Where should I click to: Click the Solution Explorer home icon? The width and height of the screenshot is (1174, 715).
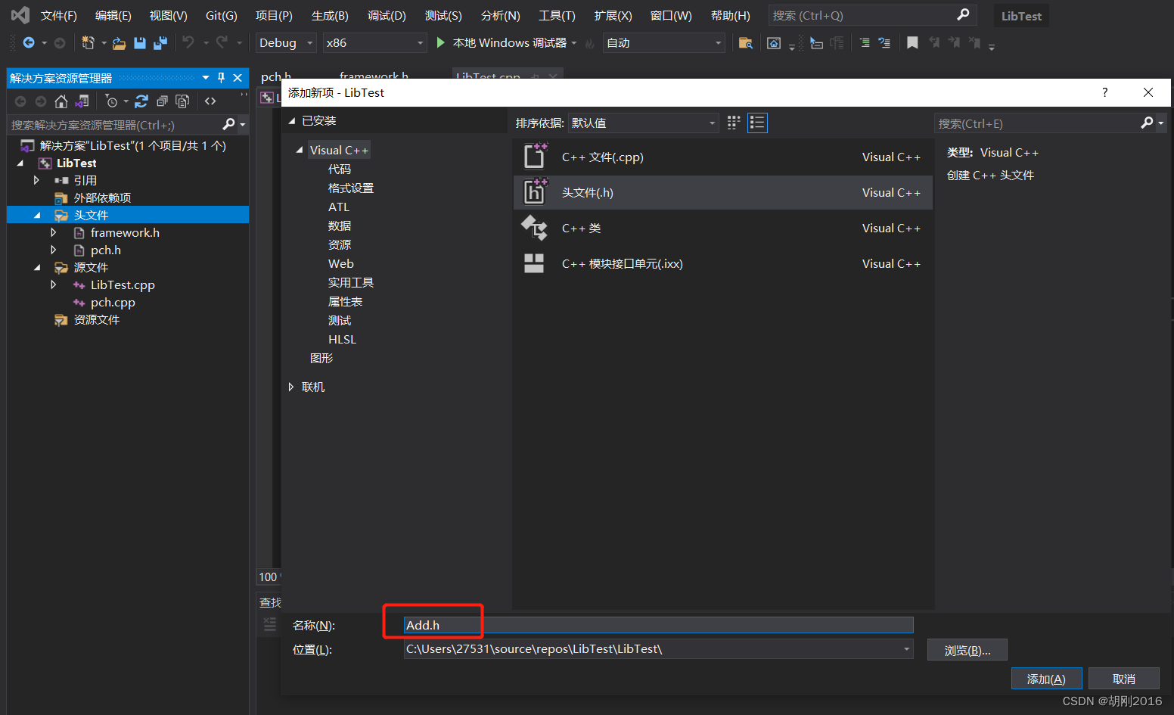[x=61, y=101]
